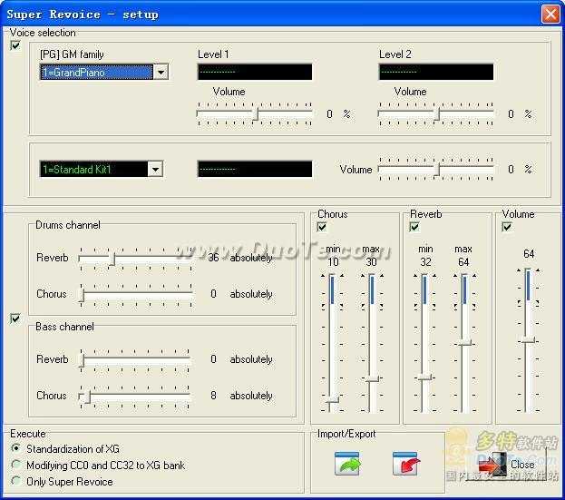Click the Reverb min vertical slider thumb

[x=424, y=377]
